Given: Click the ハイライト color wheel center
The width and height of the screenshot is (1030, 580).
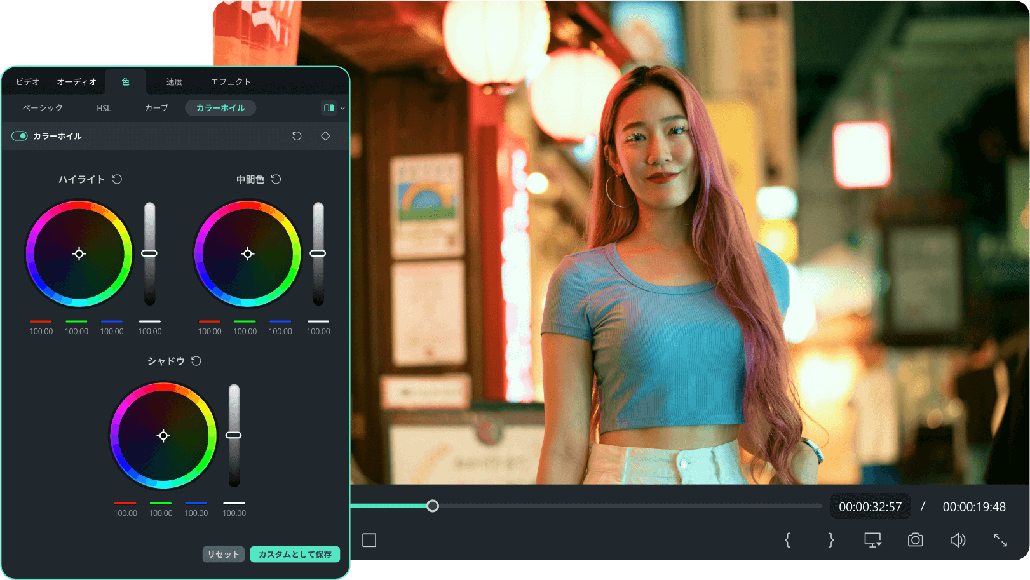Looking at the screenshot, I should point(79,254).
